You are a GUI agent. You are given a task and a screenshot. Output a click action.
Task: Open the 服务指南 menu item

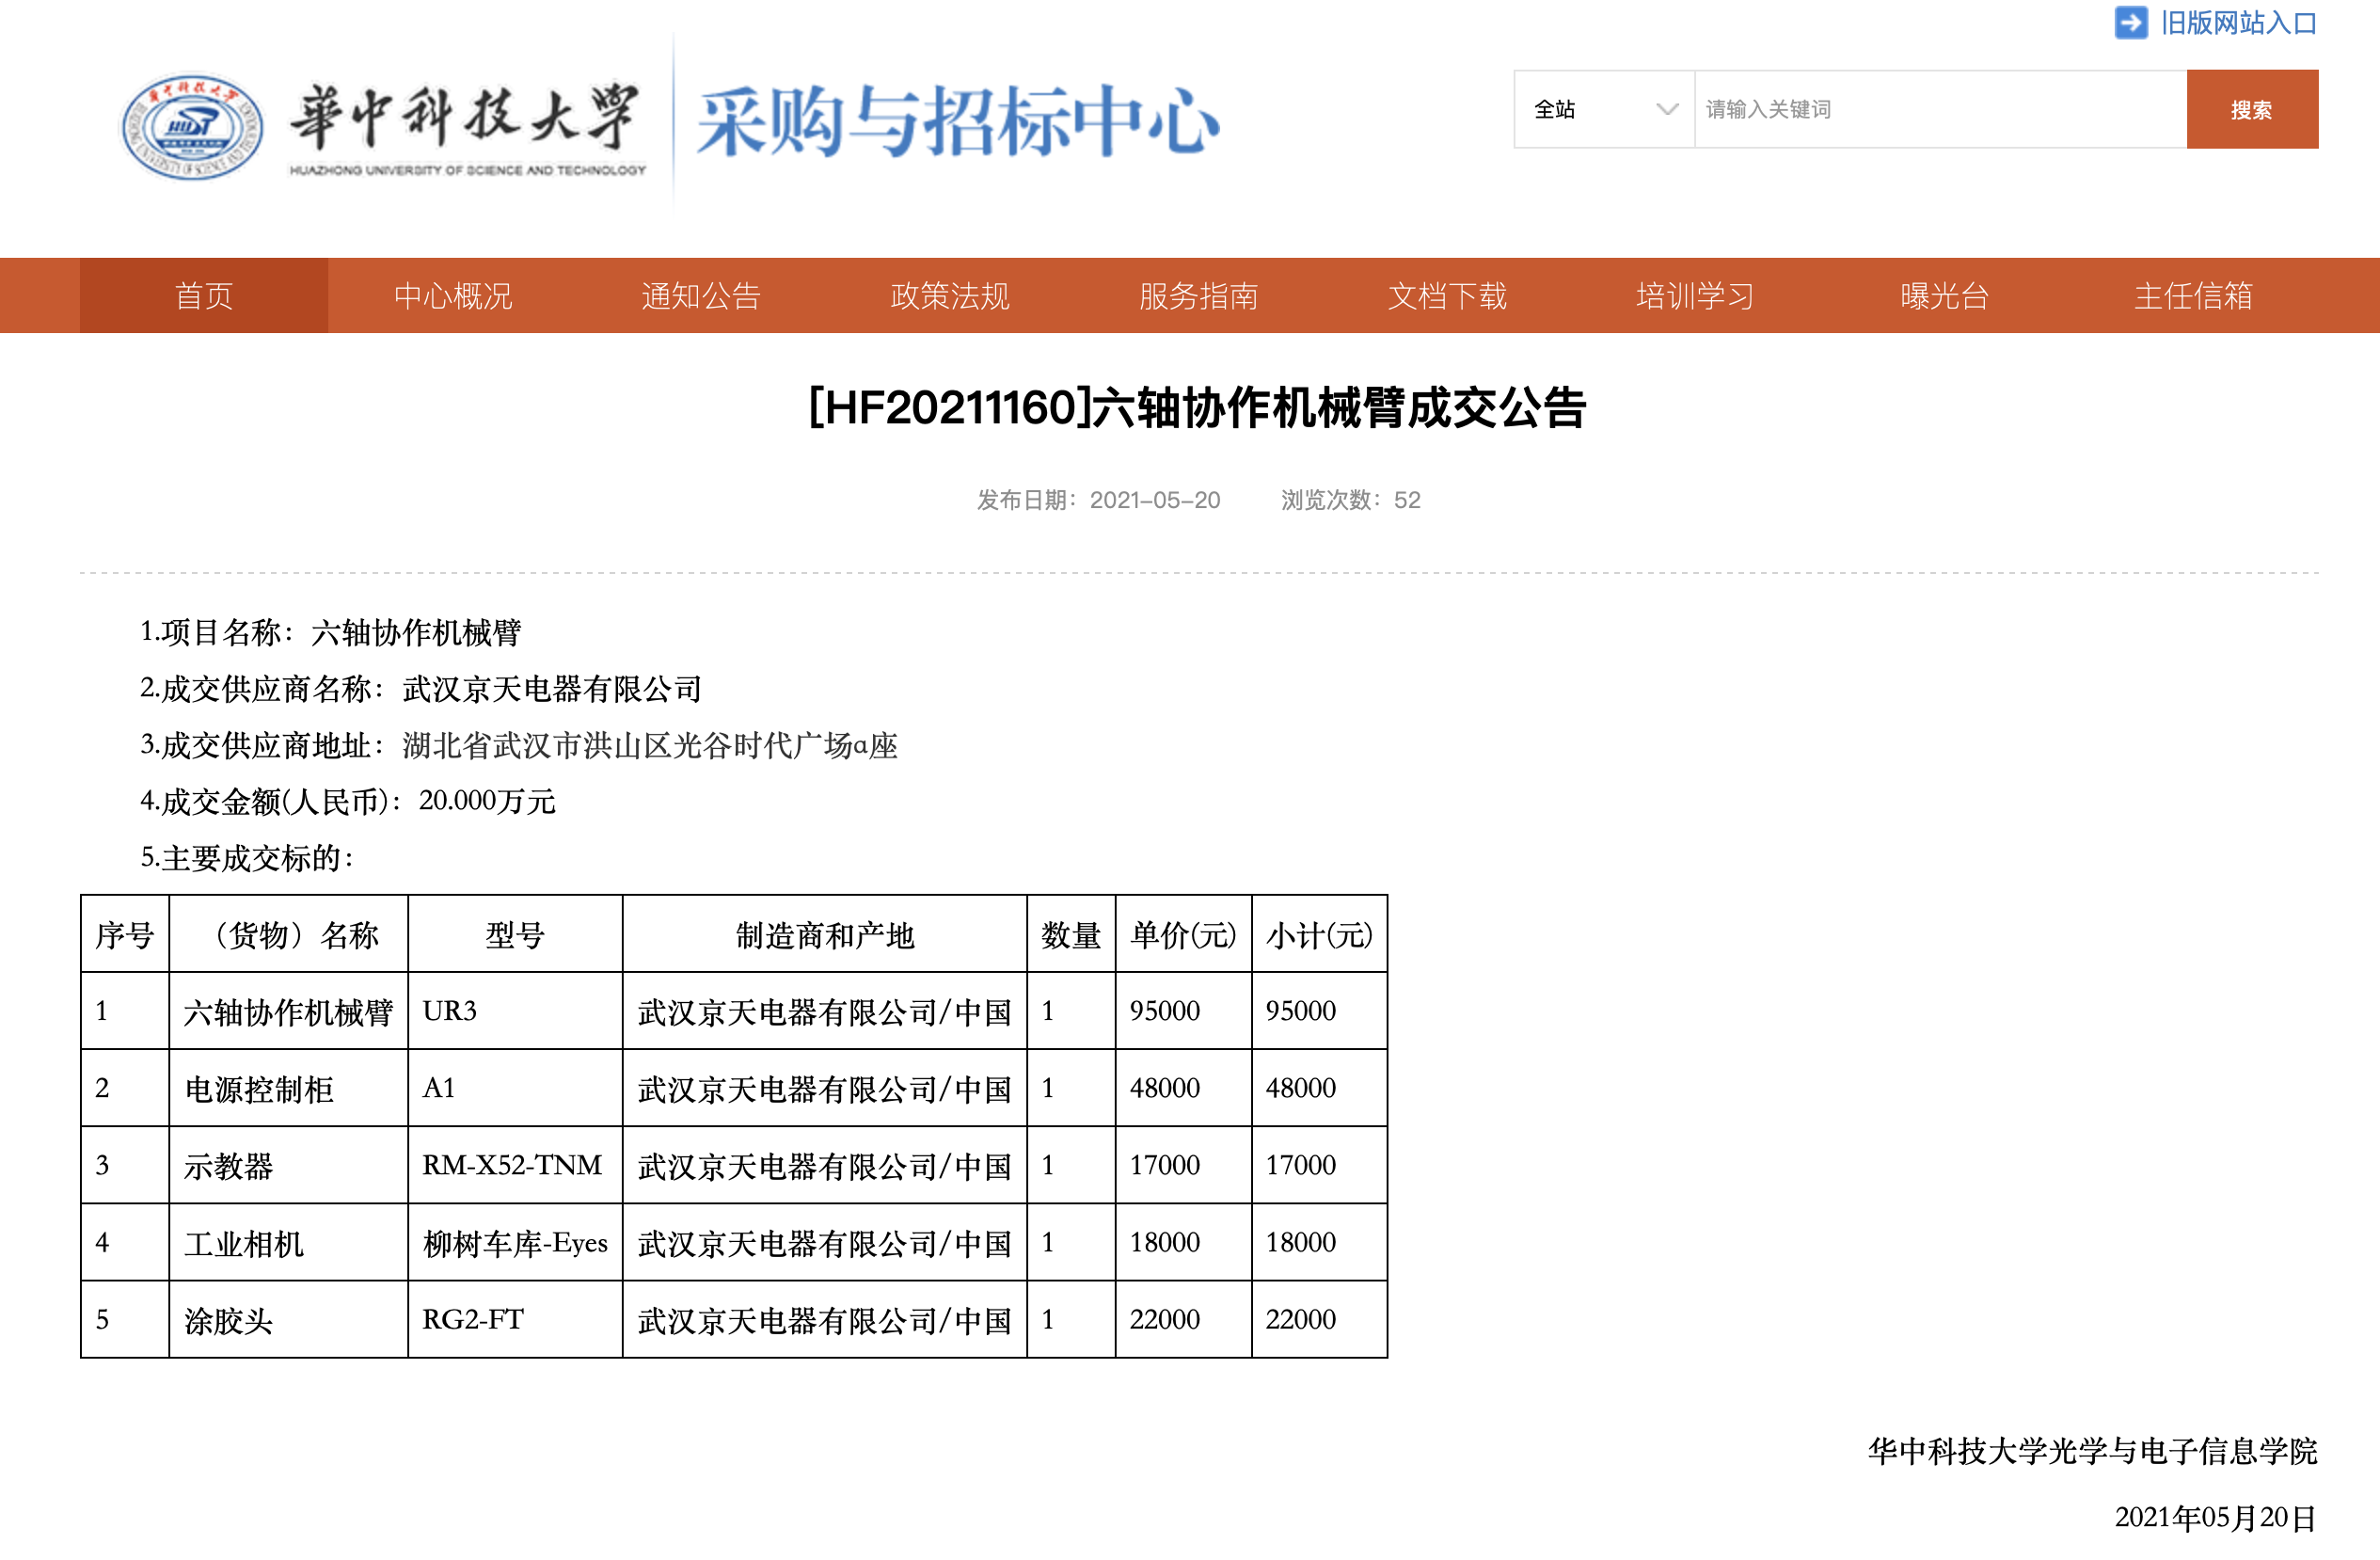pyautogui.click(x=1198, y=295)
